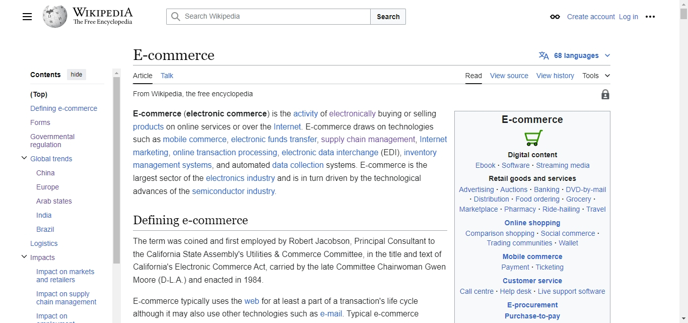
Task: Go to Defining e-commerce in contents
Action: pos(63,108)
